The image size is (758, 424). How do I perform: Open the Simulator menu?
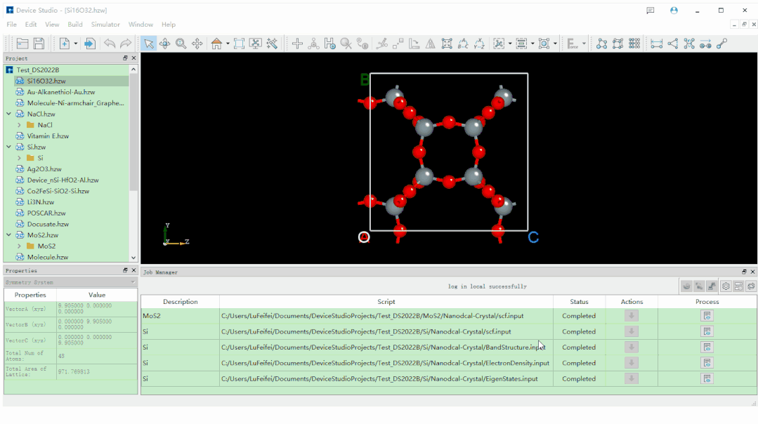[x=105, y=25]
